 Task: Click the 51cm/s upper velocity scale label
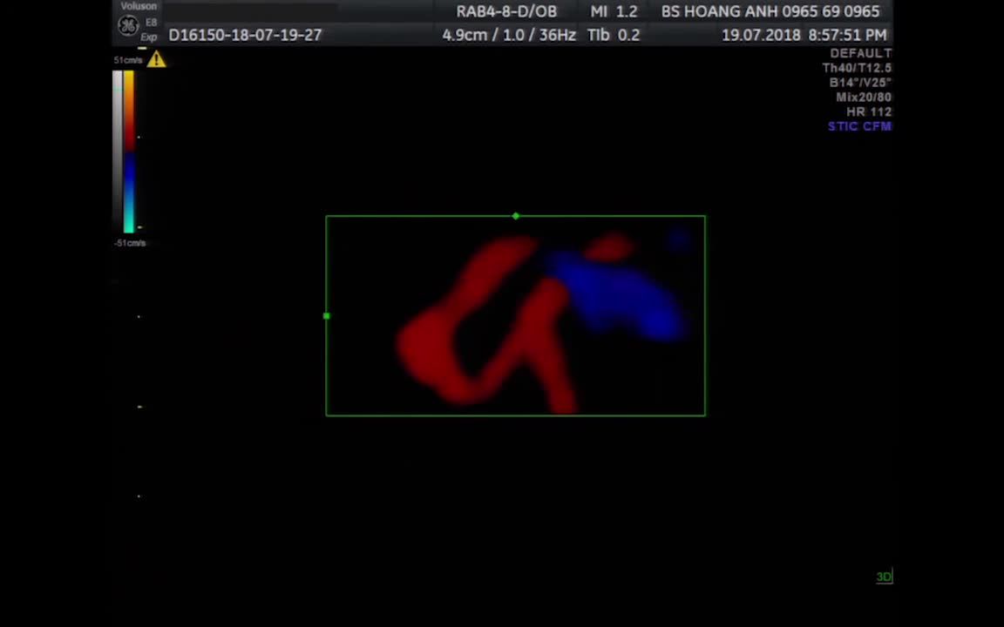[x=128, y=60]
